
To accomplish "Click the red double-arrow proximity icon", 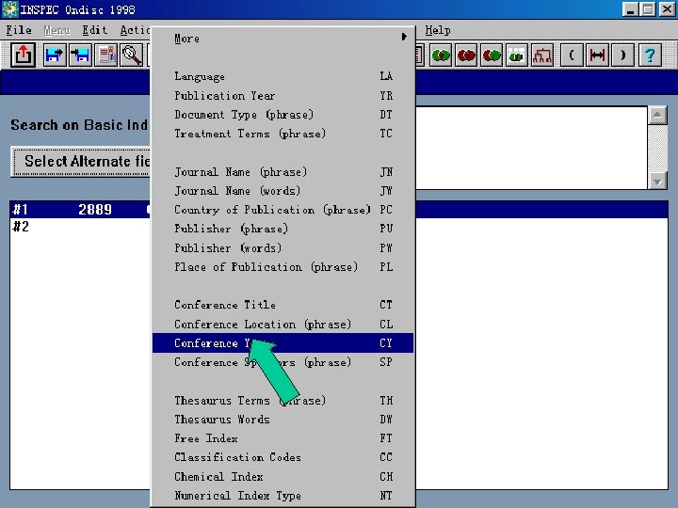I will click(597, 55).
